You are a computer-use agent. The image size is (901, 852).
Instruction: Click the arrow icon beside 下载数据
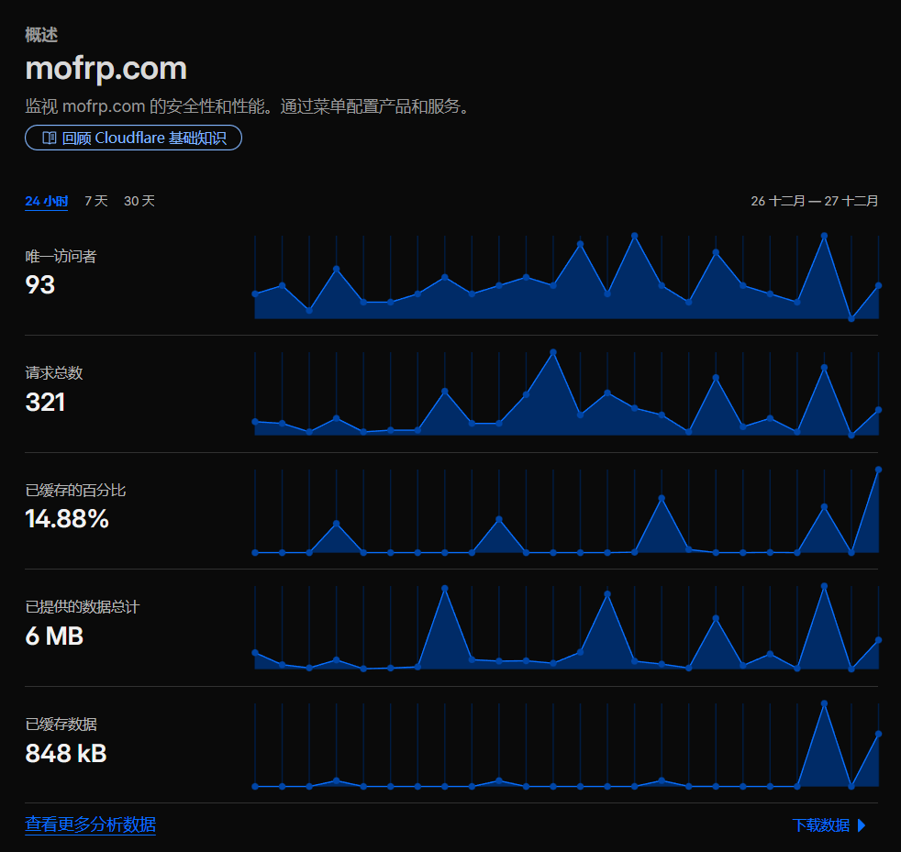pyautogui.click(x=861, y=825)
